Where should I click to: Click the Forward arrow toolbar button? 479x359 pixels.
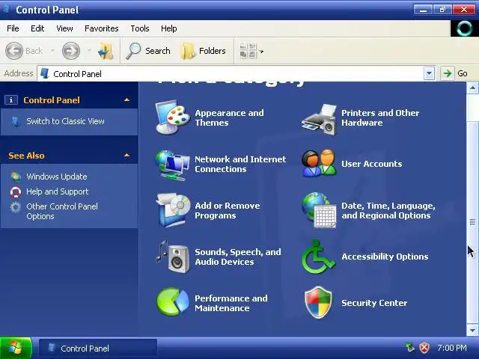[x=71, y=51]
